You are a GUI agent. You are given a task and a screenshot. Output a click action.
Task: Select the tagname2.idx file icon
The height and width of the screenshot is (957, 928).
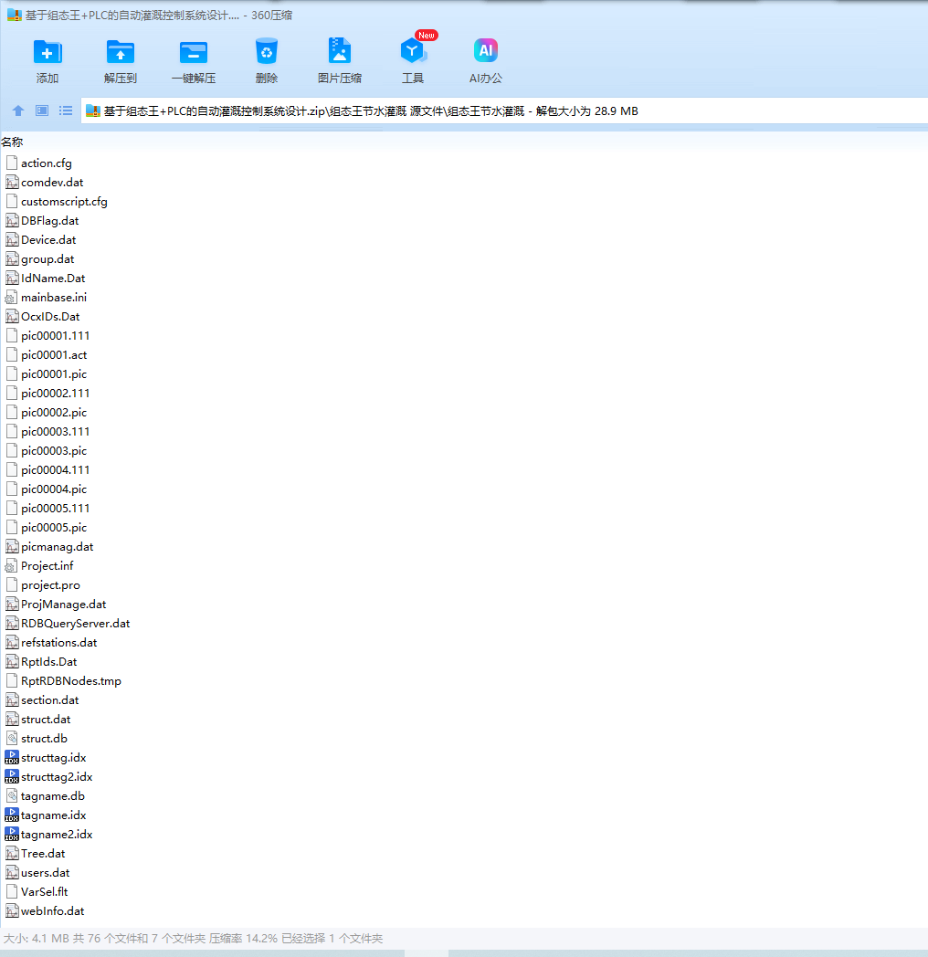[x=12, y=835]
